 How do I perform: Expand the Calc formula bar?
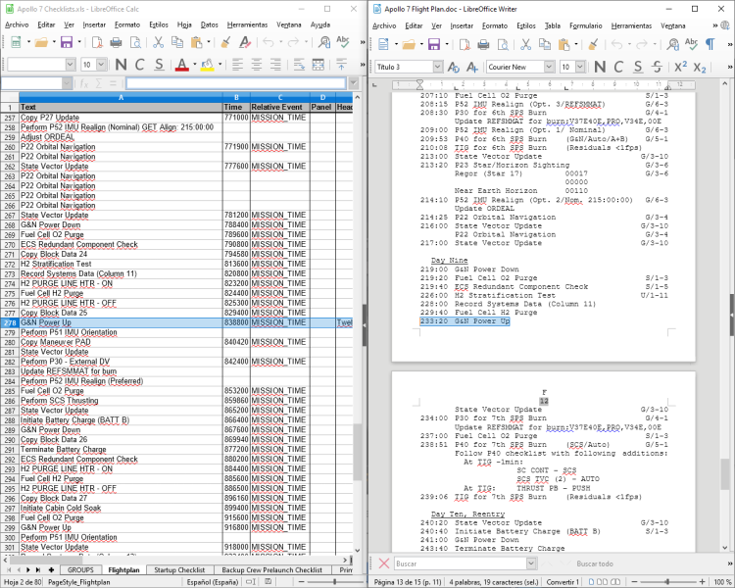tap(354, 83)
